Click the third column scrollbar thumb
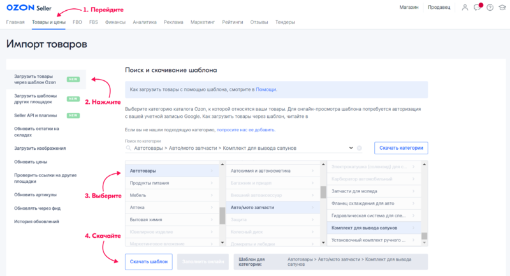The width and height of the screenshot is (510, 276). pyautogui.click(x=424, y=236)
